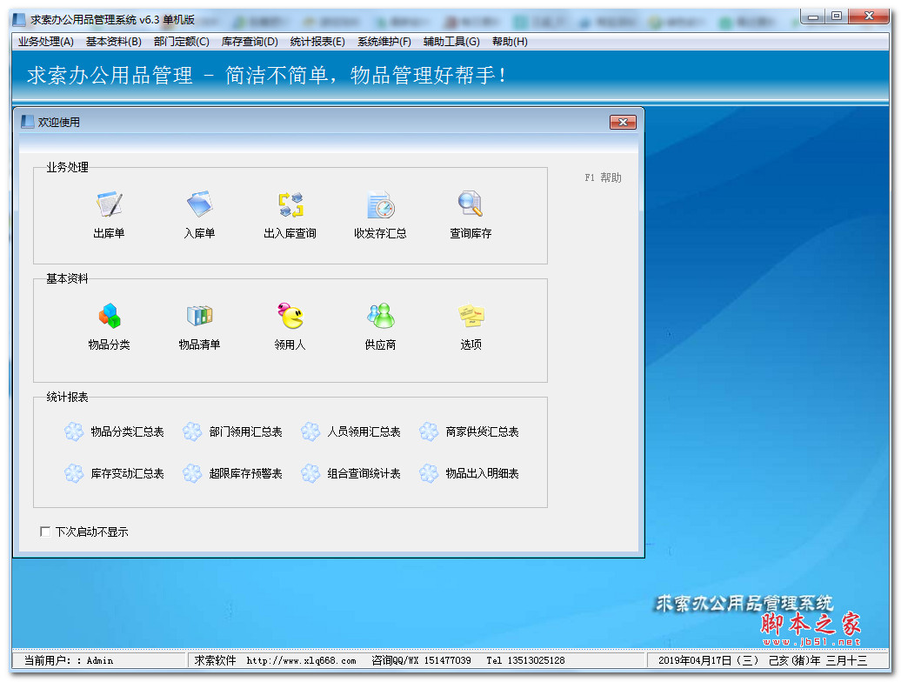Open 物品清单 binders icon
Image resolution: width=901 pixels, height=682 pixels.
[199, 316]
